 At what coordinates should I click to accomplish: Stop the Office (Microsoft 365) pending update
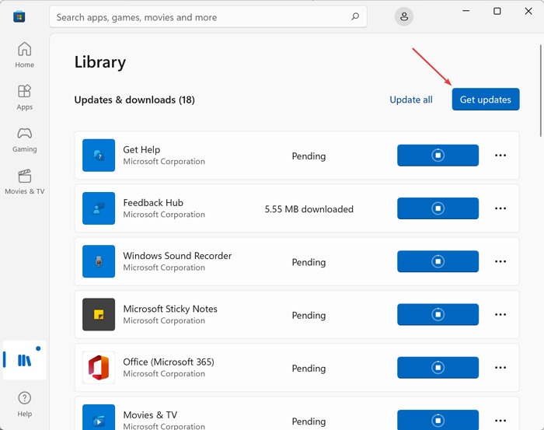tap(438, 368)
